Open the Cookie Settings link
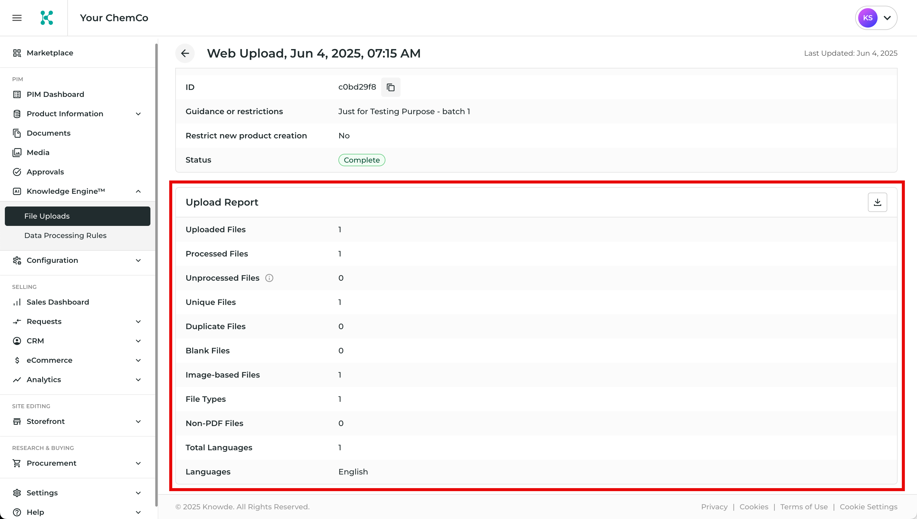917x519 pixels. point(868,507)
